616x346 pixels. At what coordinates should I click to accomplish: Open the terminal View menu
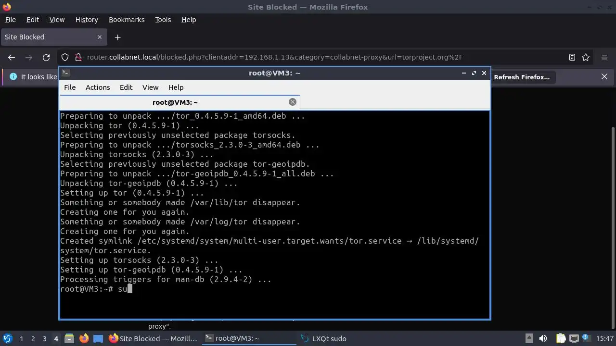click(x=150, y=87)
